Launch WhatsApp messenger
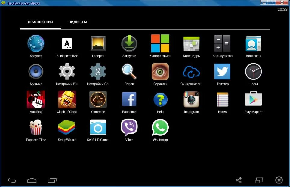The height and width of the screenshot is (187, 290). [160, 127]
